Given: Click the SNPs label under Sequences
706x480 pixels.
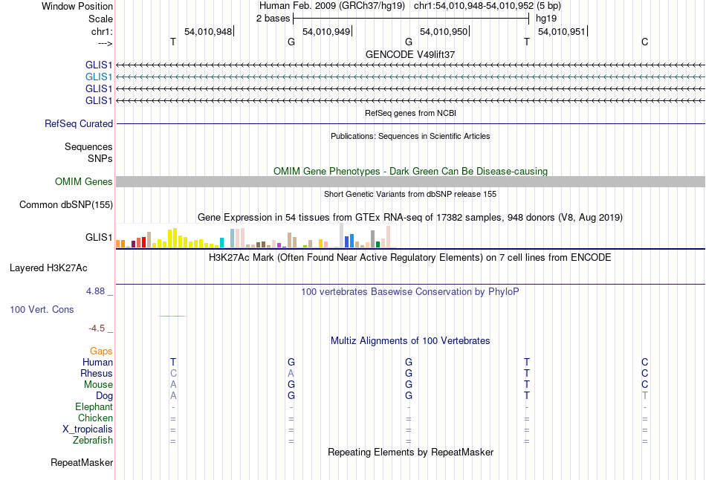Looking at the screenshot, I should pyautogui.click(x=100, y=158).
